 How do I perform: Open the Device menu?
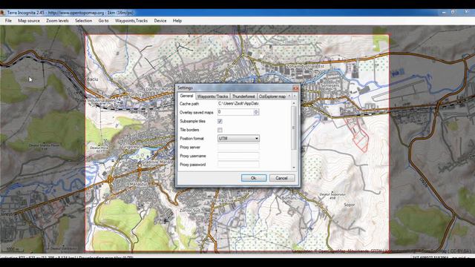tap(160, 21)
